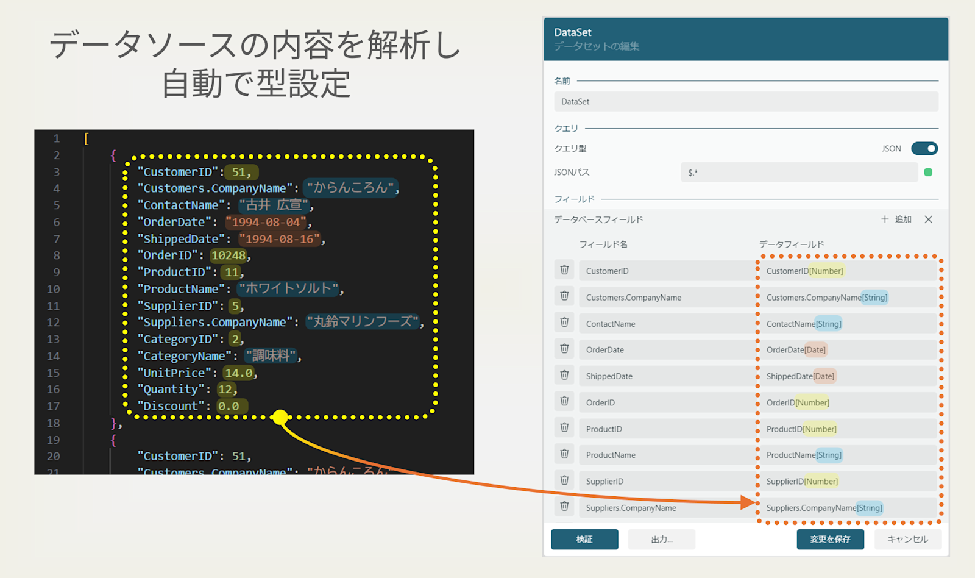This screenshot has height=578, width=975.
Task: Click the green JSON path status indicator
Action: 928,173
